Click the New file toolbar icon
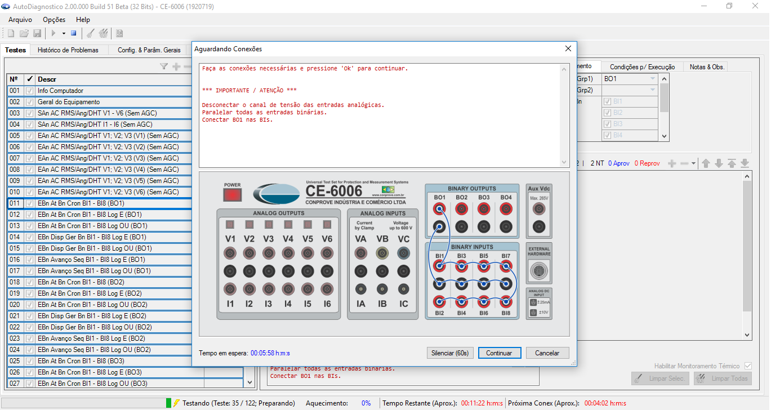771x410 pixels. (11, 34)
